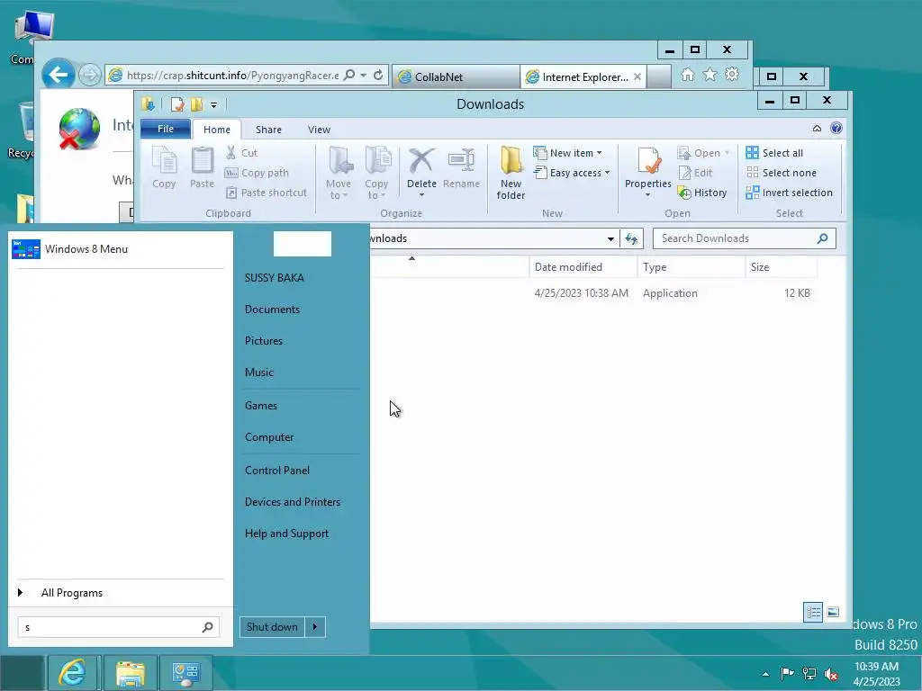
Task: Click the SUSSY BAKA user name
Action: coord(274,278)
